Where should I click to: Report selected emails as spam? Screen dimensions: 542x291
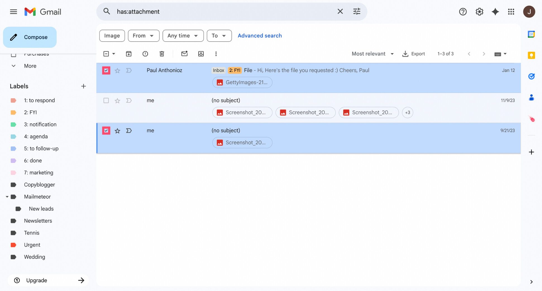coord(145,54)
